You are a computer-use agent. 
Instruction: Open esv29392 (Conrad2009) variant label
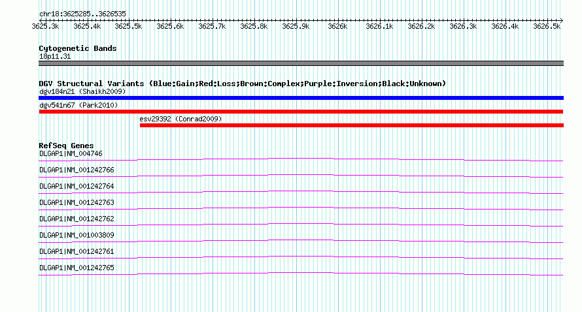[x=180, y=119]
